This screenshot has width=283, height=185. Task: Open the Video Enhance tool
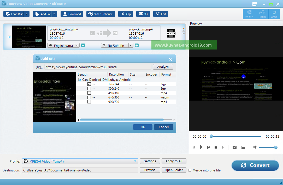coord(101,14)
